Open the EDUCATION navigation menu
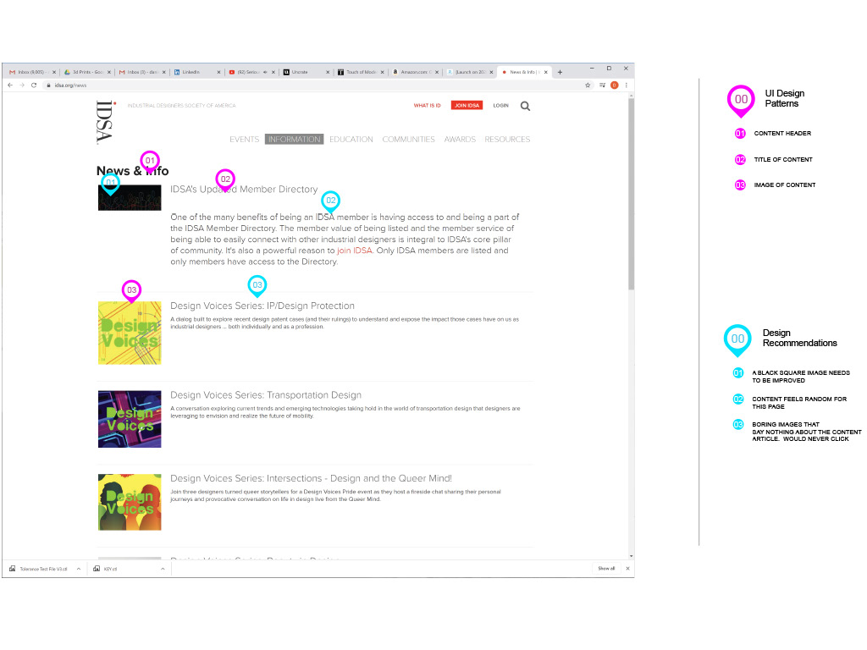 (x=351, y=140)
